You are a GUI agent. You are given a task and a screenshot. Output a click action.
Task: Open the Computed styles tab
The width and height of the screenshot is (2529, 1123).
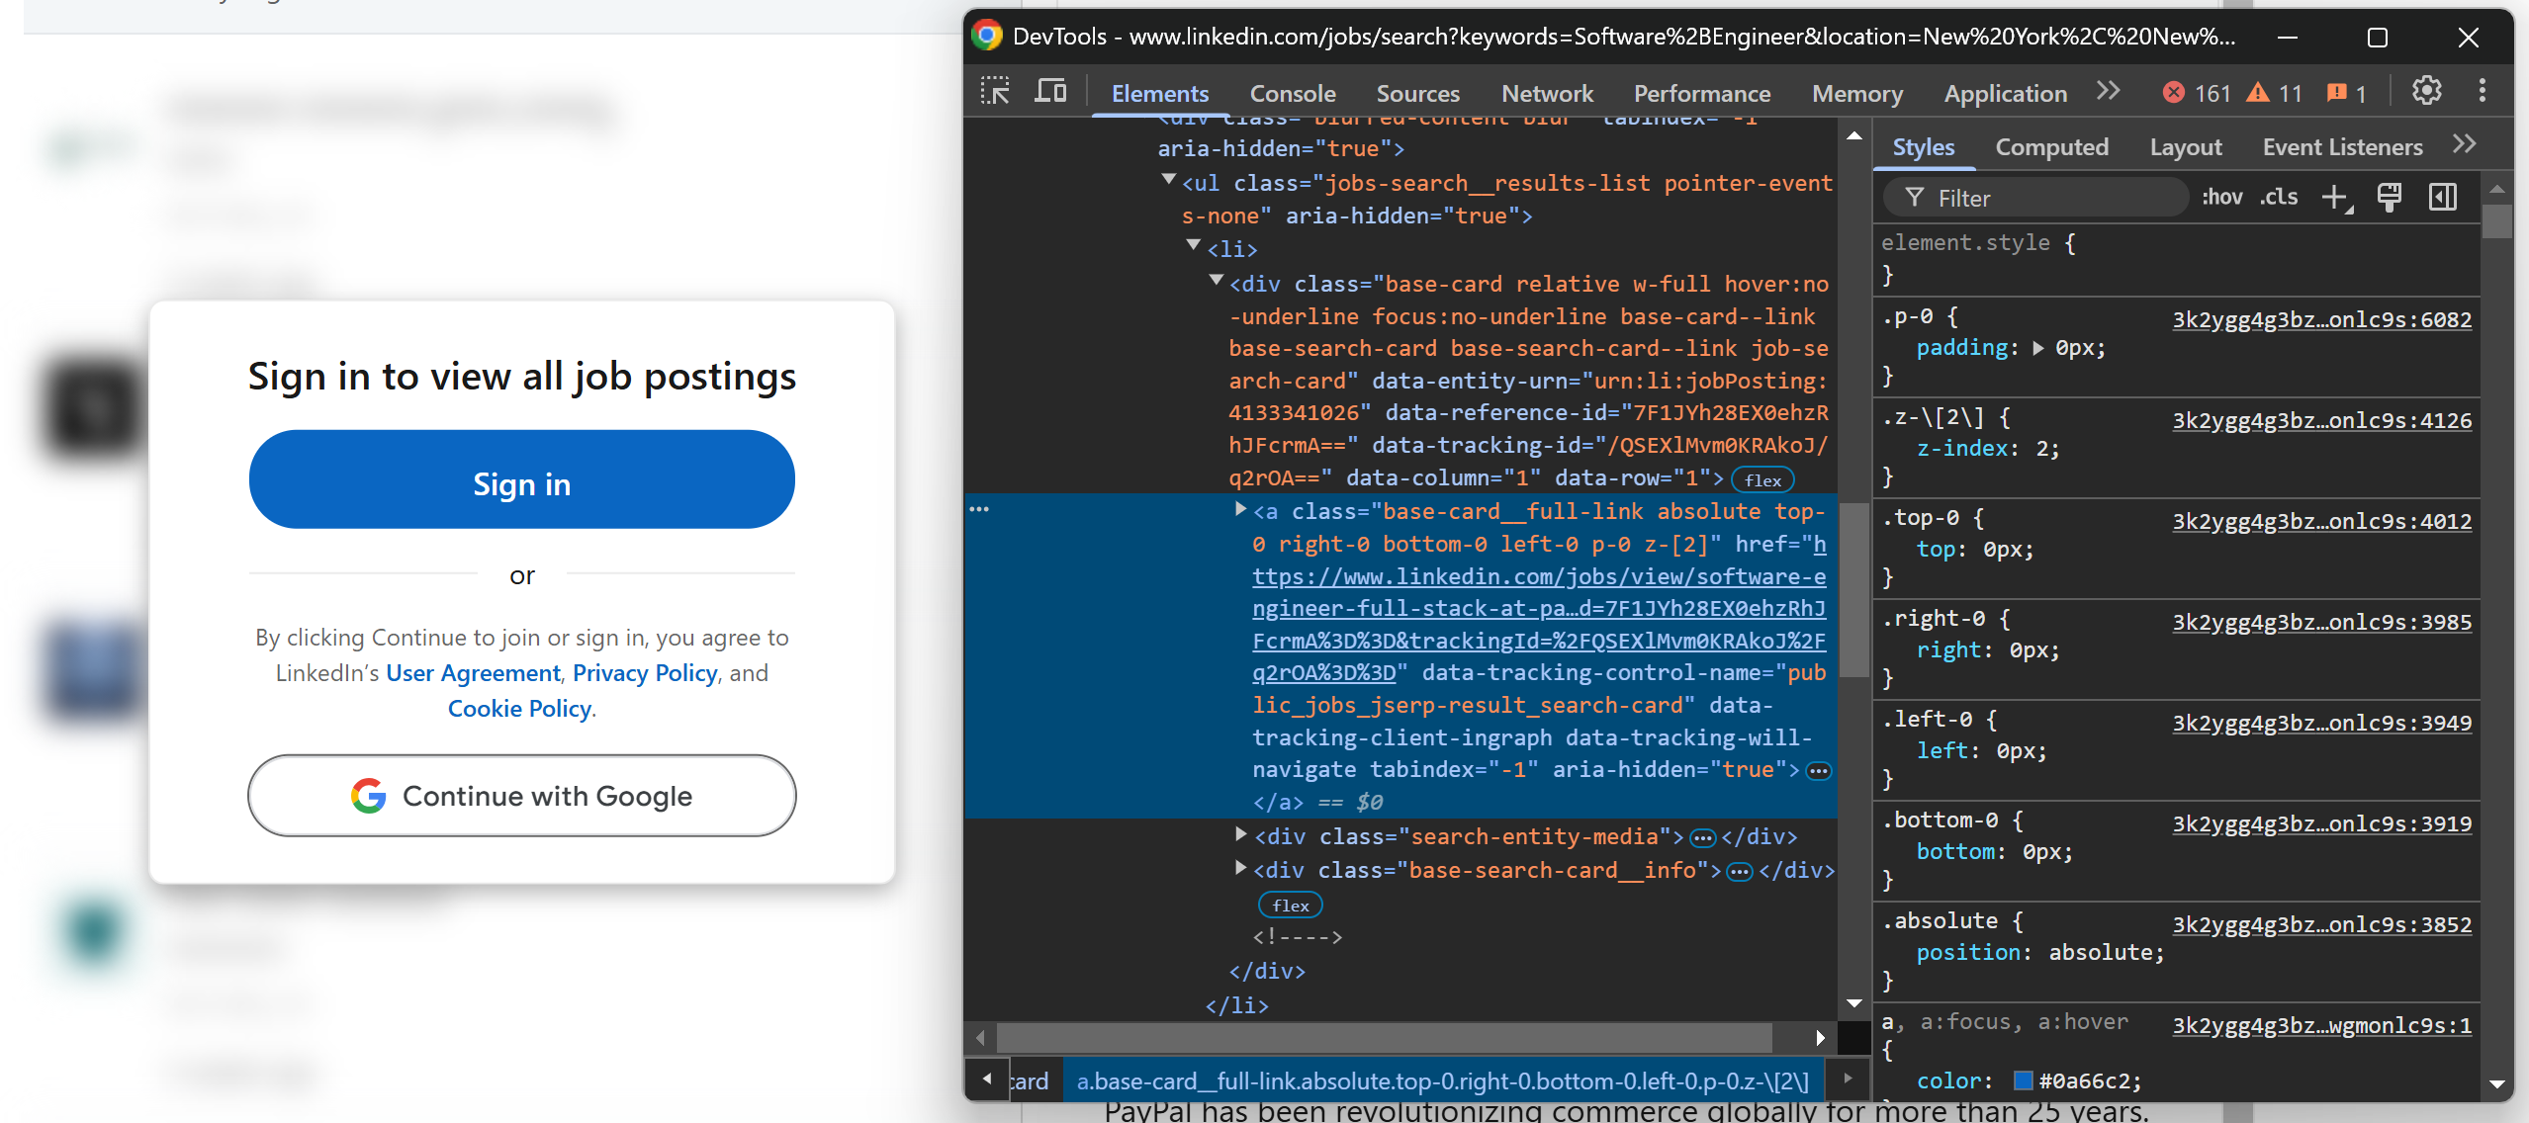pyautogui.click(x=2051, y=147)
